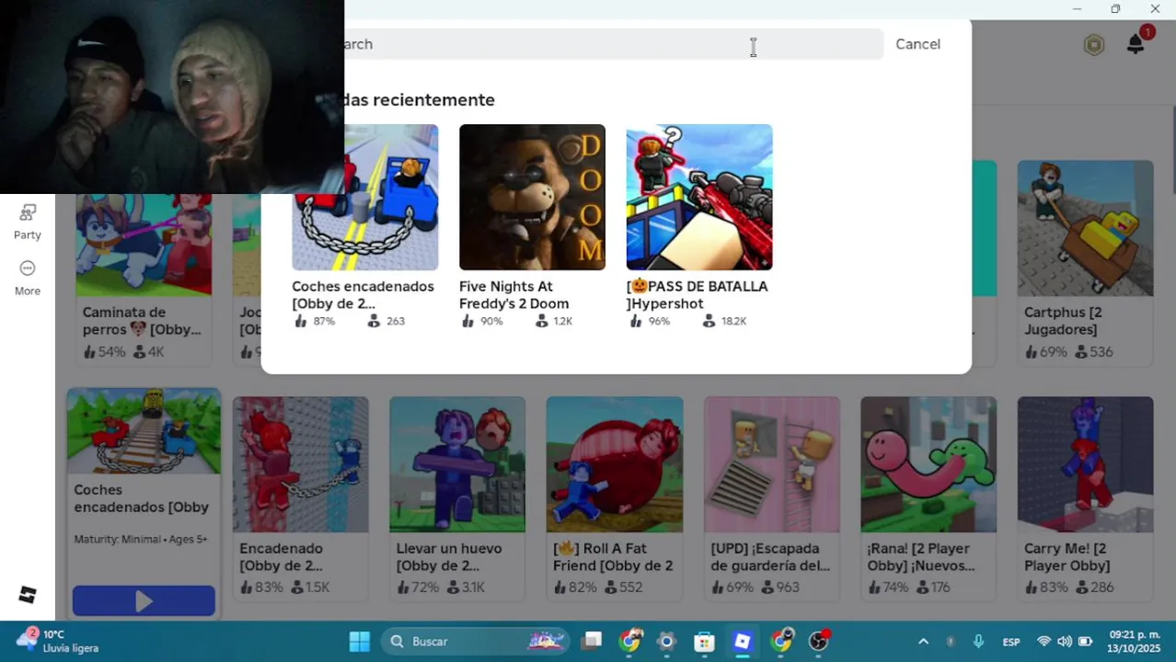Screen dimensions: 1176x662
Task: Open the Llevar un huevo game thumbnail
Action: click(x=457, y=464)
